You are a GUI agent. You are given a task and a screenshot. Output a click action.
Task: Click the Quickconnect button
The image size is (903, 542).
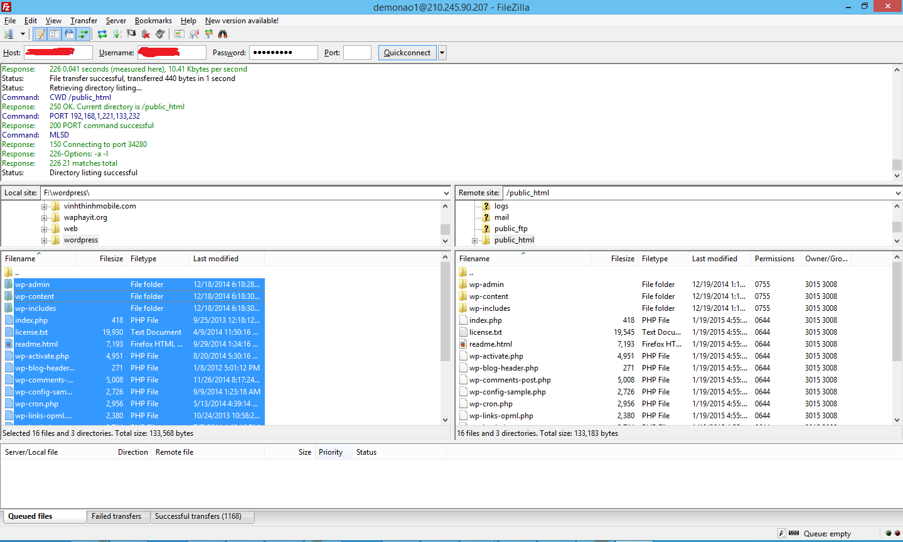(x=407, y=53)
